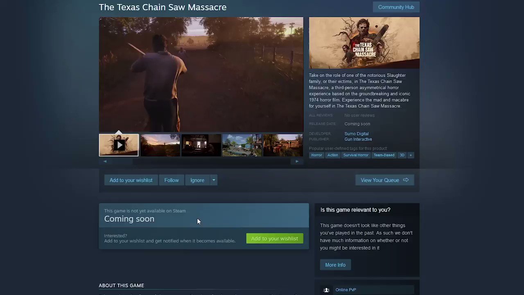Follow this game
The width and height of the screenshot is (524, 295).
click(172, 180)
